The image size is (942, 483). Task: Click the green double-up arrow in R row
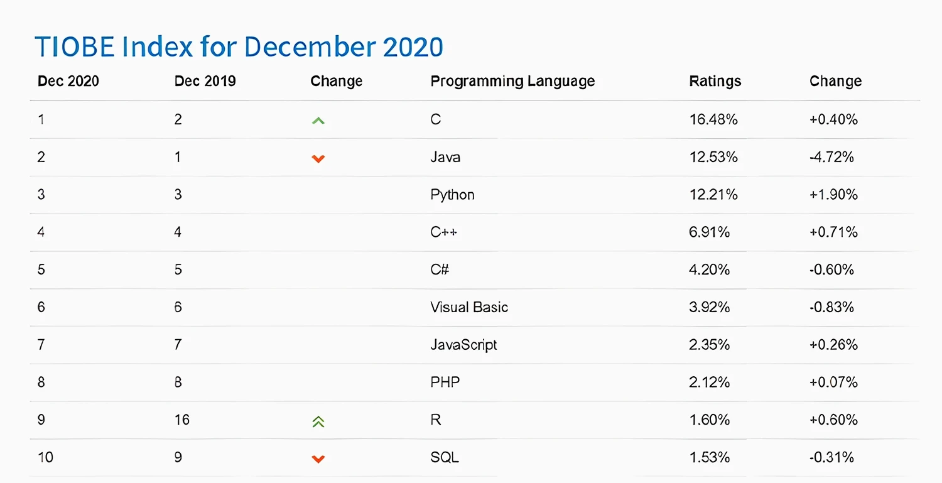click(318, 421)
